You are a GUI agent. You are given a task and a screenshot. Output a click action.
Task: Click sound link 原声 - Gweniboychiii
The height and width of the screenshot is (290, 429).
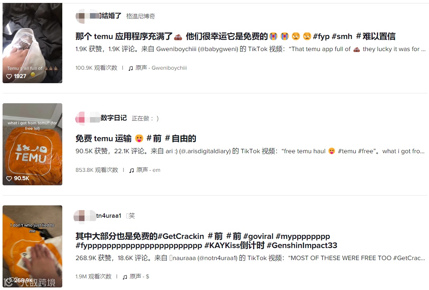[161, 68]
